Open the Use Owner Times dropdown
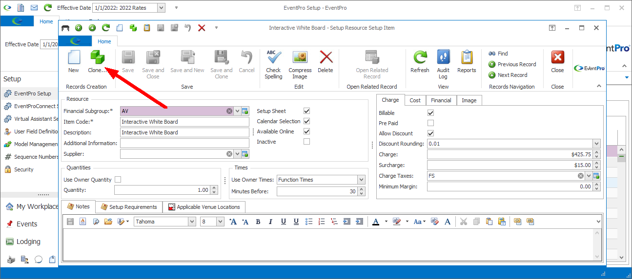Viewport: 632px width, 279px height. point(361,180)
